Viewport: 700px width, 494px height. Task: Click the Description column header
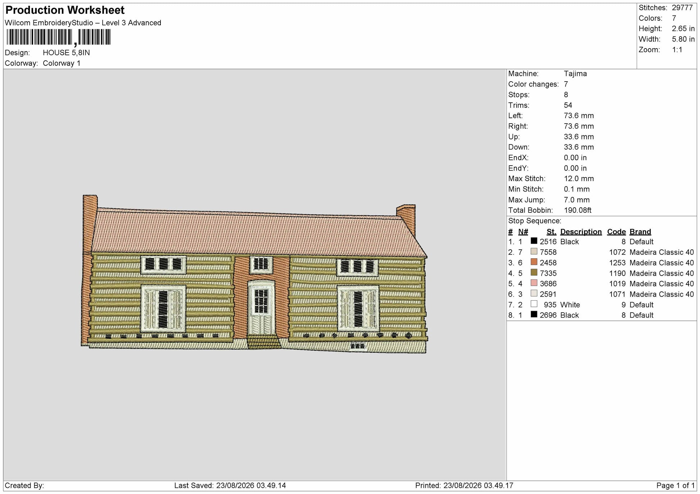tap(581, 232)
